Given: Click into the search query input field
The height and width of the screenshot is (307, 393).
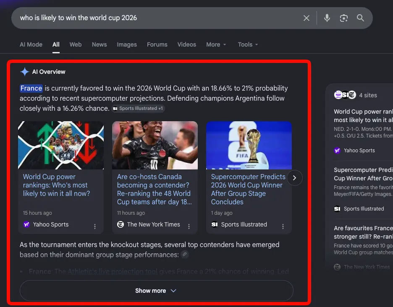Looking at the screenshot, I should click(x=158, y=18).
